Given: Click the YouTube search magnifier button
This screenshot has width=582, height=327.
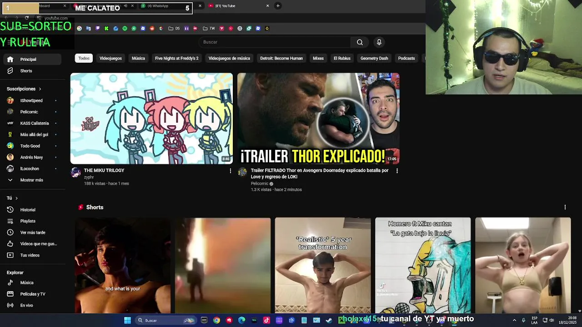Looking at the screenshot, I should pos(360,42).
